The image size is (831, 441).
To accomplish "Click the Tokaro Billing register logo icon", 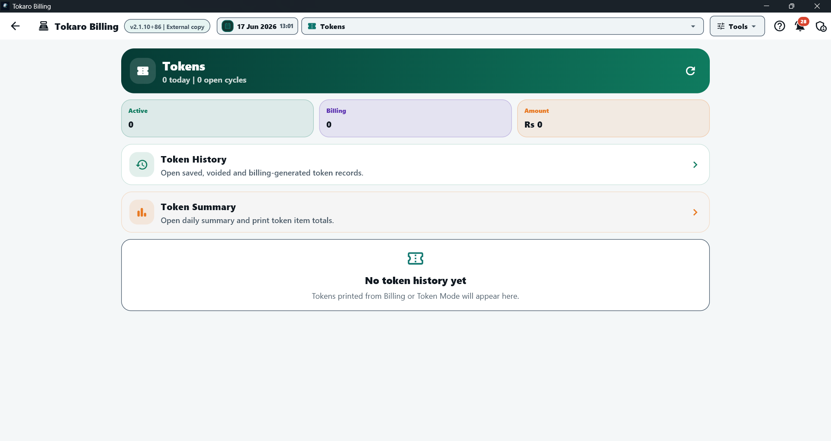I will coord(44,26).
